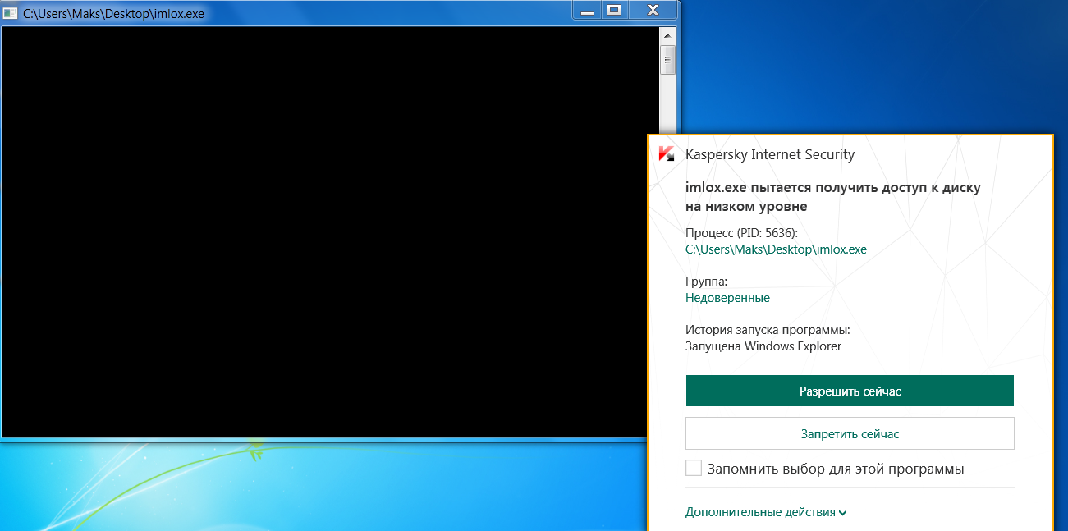Open the C:\Users\Maks\Desktop\imlox.exe process path link
This screenshot has width=1068, height=531.
pos(776,249)
